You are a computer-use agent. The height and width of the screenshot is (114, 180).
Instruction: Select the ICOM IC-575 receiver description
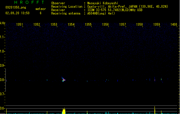click(115, 10)
